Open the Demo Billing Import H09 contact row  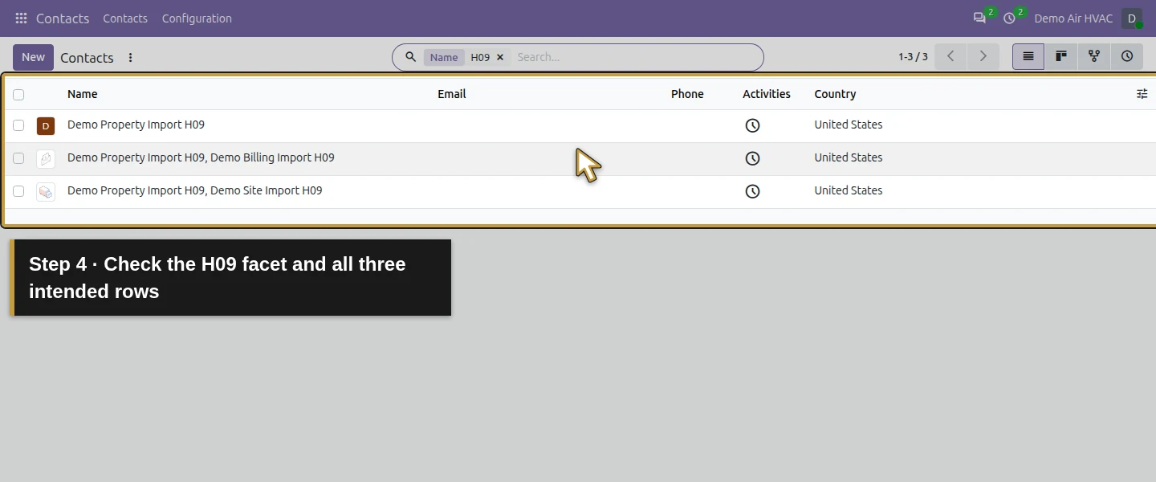201,157
